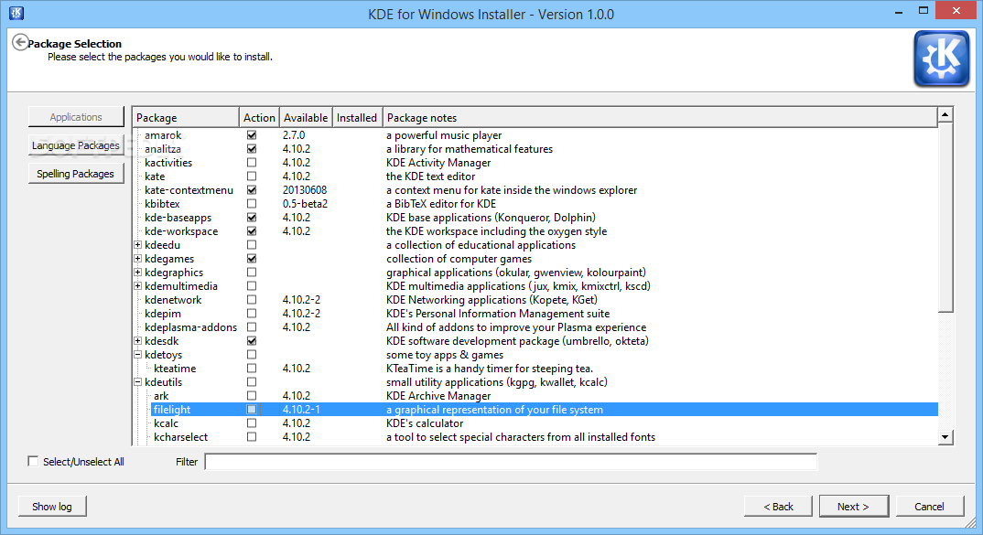Open the Applications category tab
The image size is (983, 535).
(x=76, y=117)
